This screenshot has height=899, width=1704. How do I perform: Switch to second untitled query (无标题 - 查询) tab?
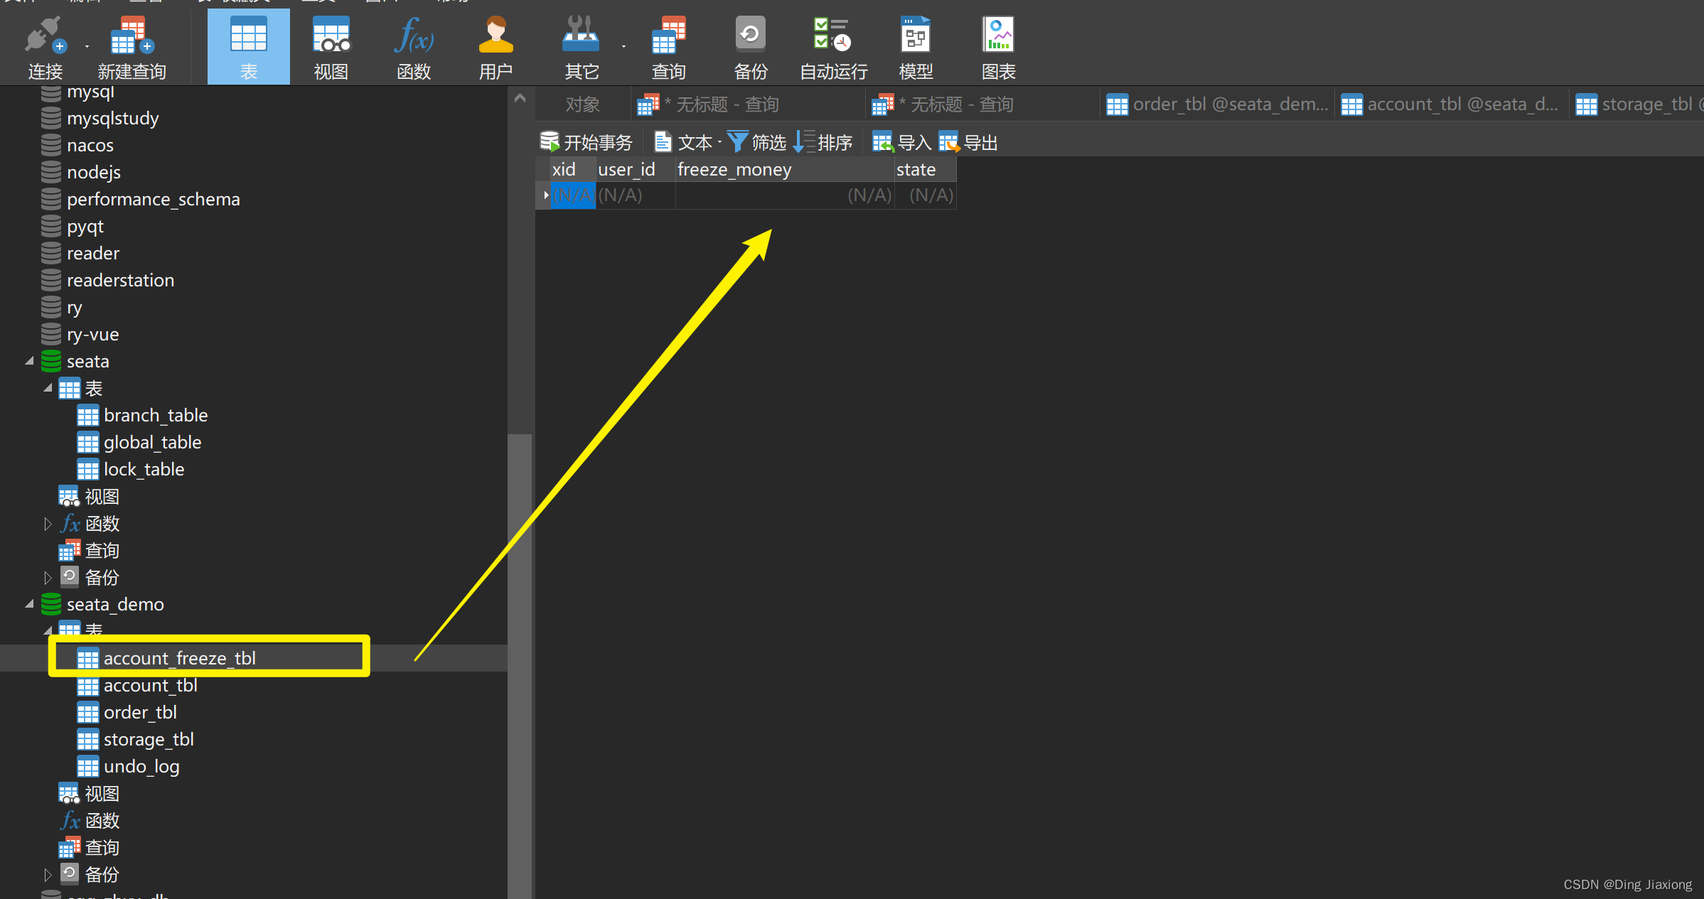tap(982, 104)
